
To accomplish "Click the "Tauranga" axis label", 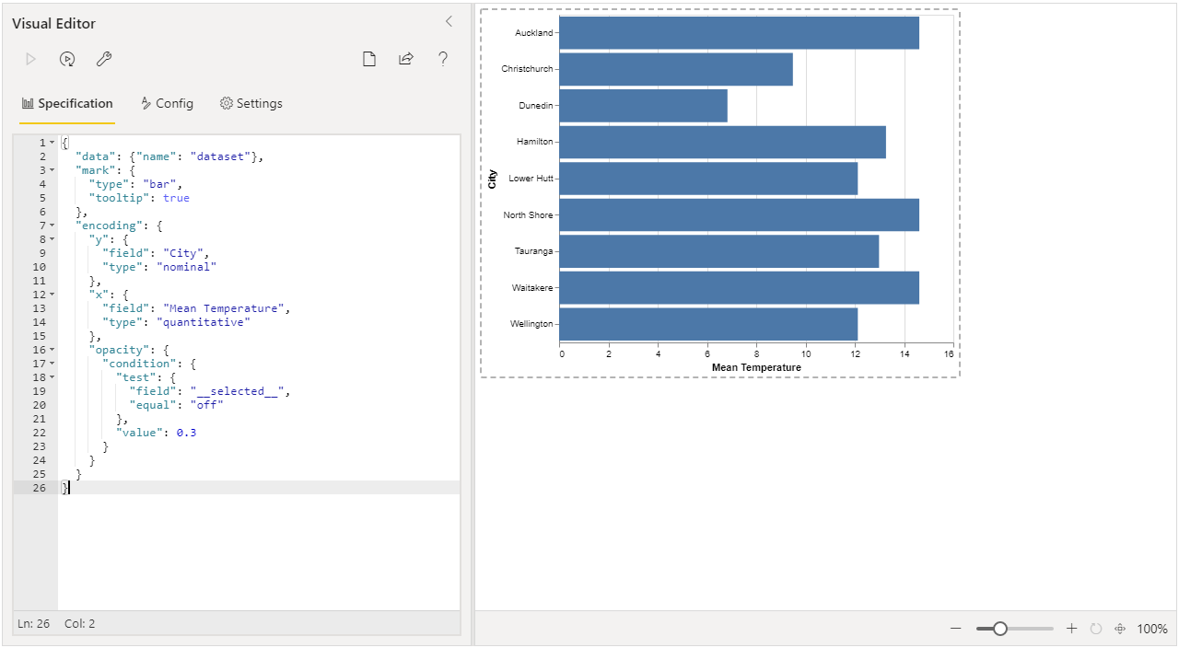I will pos(534,251).
